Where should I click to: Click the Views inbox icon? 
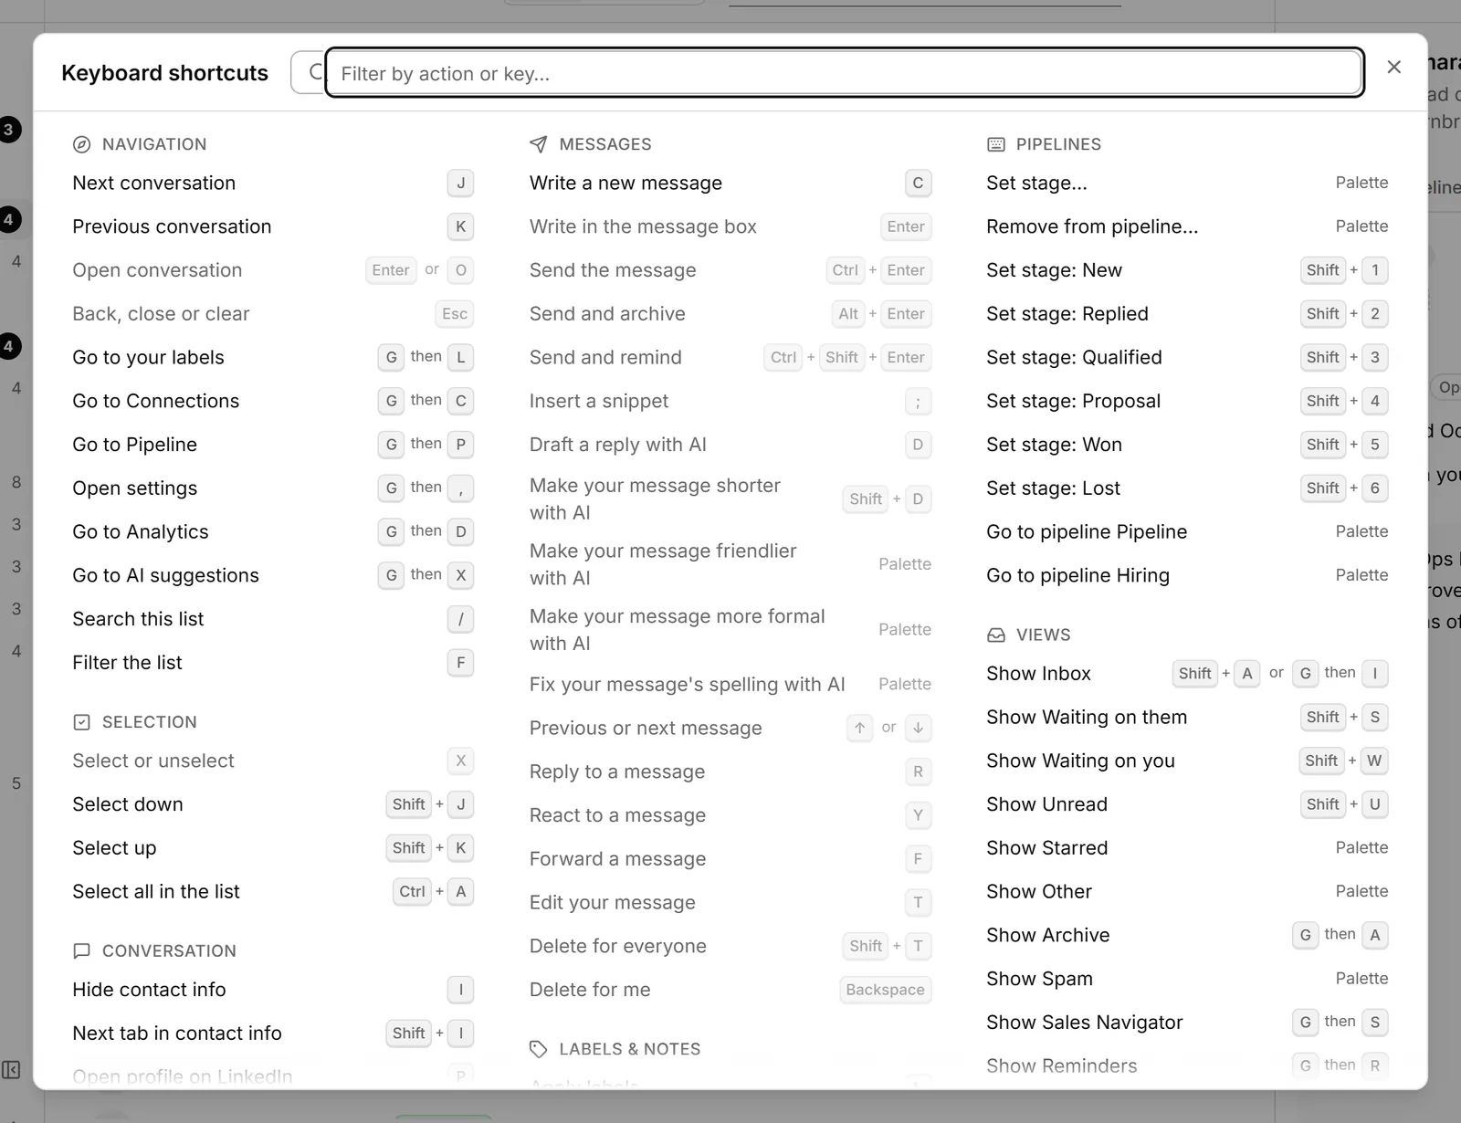coord(996,635)
